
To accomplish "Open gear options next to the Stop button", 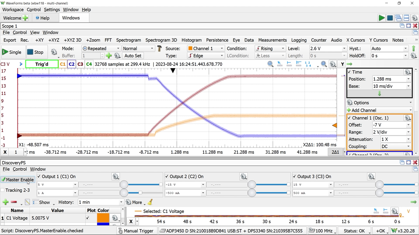I will 54,52.
